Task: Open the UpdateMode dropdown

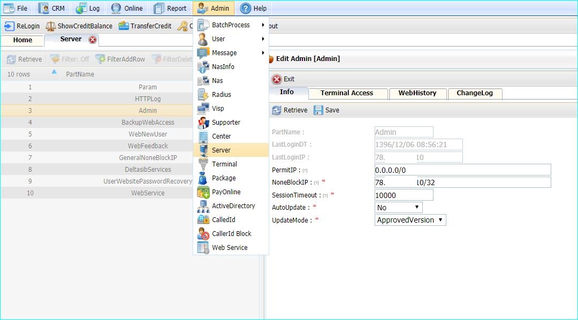Action: 410,220
